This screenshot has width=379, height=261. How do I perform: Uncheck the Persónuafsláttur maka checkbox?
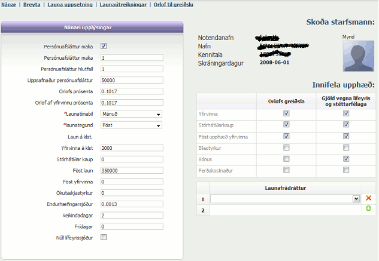pos(104,46)
